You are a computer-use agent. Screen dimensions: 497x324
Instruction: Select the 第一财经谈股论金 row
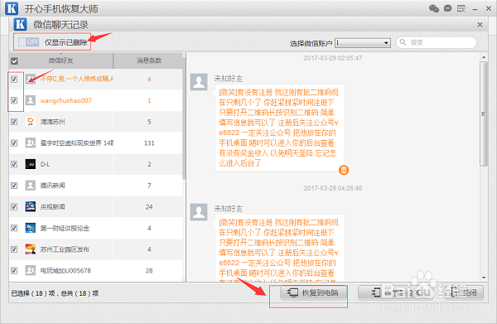click(96, 228)
